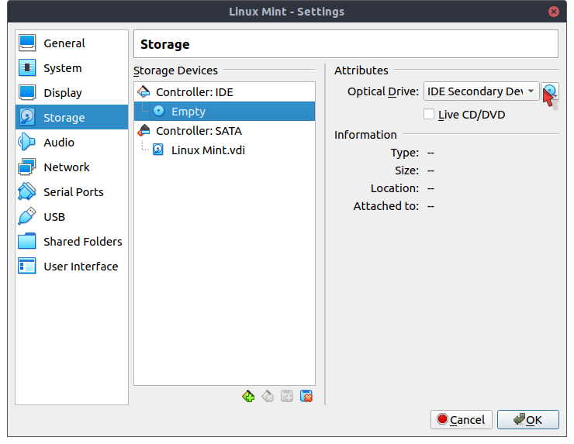This screenshot has height=444, width=574.
Task: Open the Optical Drive dropdown
Action: pyautogui.click(x=481, y=91)
